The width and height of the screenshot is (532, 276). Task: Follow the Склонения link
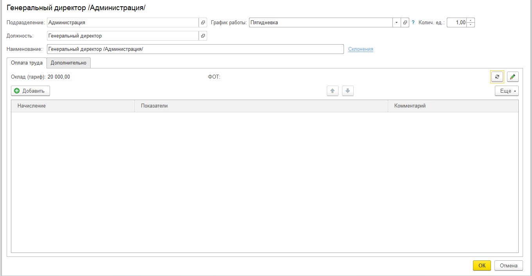coord(360,49)
